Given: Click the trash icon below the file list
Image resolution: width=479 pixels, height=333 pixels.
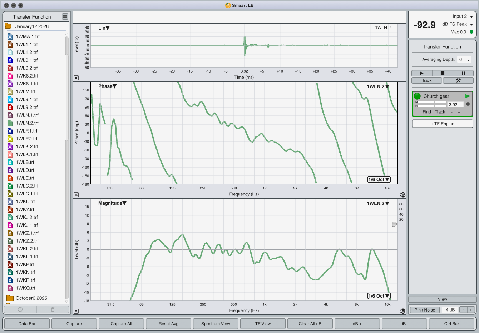Looking at the screenshot, I should [53, 309].
